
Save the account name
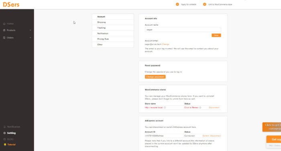coord(216,35)
